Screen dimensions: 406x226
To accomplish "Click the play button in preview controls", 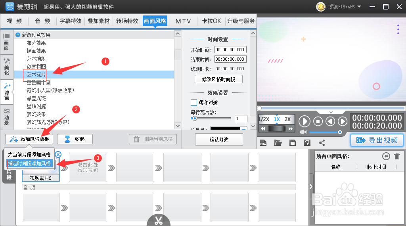I will [x=304, y=121].
